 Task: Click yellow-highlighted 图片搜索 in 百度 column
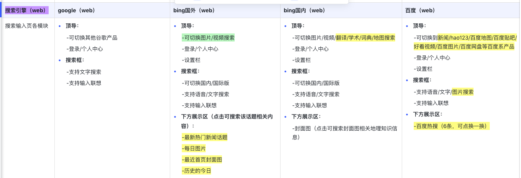[x=463, y=92]
